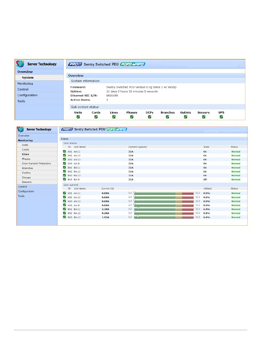Click the OCPs sub-system status check icon
The width and height of the screenshot is (261, 343).
149,117
